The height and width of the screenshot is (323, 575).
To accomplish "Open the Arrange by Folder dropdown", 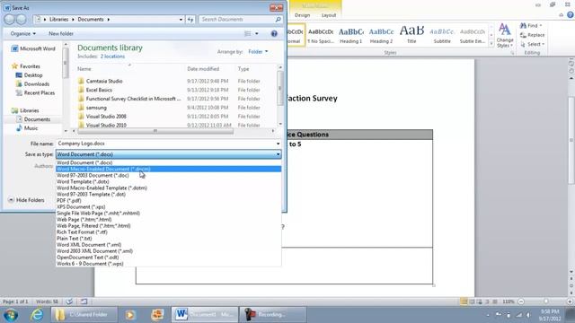I will point(258,52).
